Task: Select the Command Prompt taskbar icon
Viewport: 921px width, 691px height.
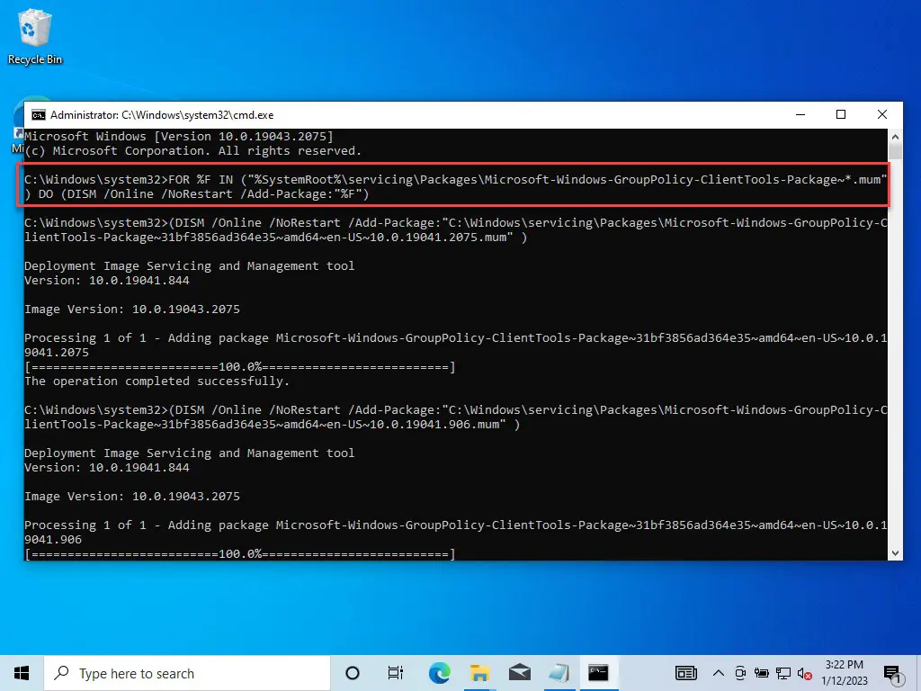Action: point(598,673)
